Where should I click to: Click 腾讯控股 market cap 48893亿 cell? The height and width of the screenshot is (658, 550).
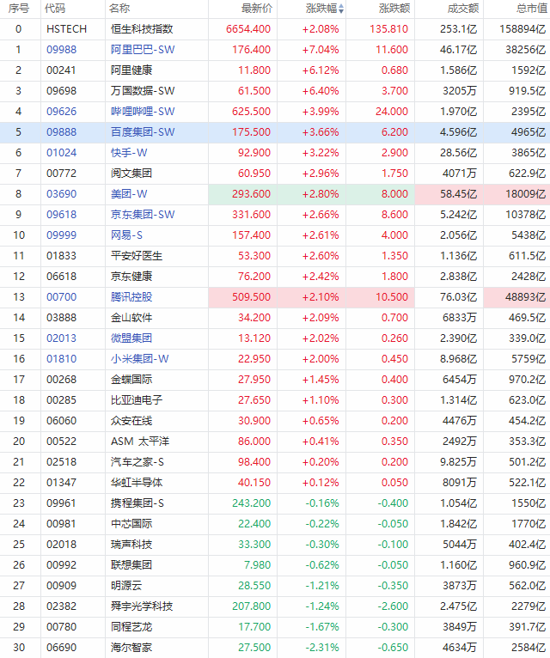point(516,296)
